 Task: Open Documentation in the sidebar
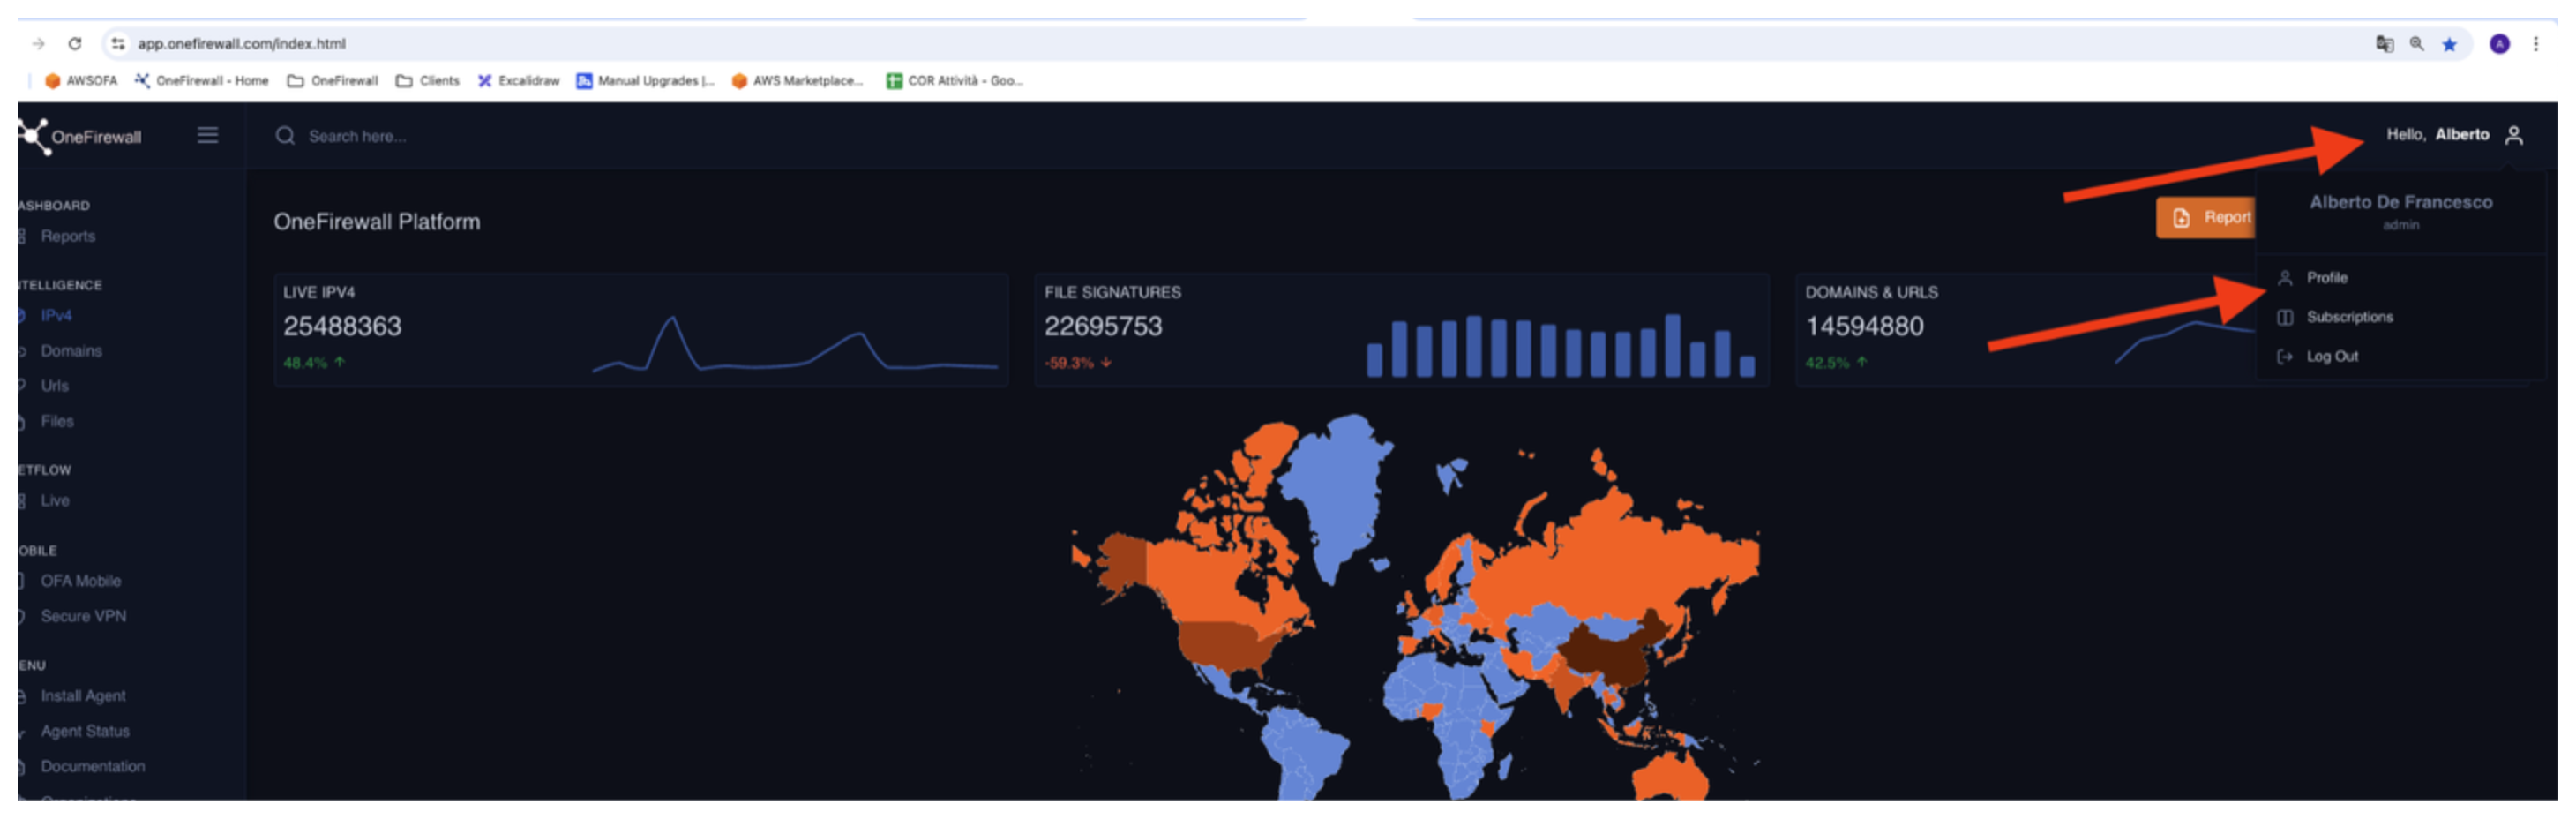pyautogui.click(x=93, y=766)
